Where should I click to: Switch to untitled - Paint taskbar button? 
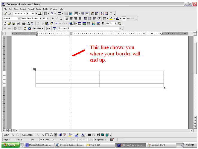click(161, 145)
